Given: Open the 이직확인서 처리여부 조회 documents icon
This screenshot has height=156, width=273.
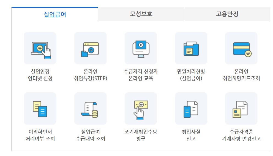Looking at the screenshot, I should pyautogui.click(x=40, y=109).
